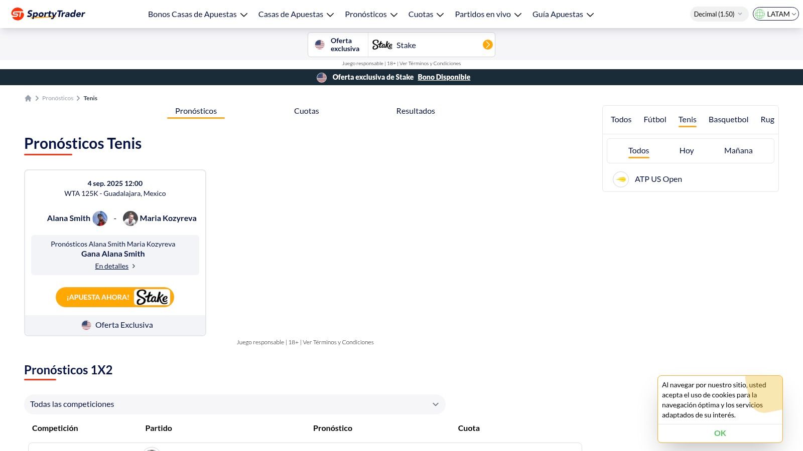The height and width of the screenshot is (451, 803).
Task: Select the Basquetbol sport filter
Action: 728,120
